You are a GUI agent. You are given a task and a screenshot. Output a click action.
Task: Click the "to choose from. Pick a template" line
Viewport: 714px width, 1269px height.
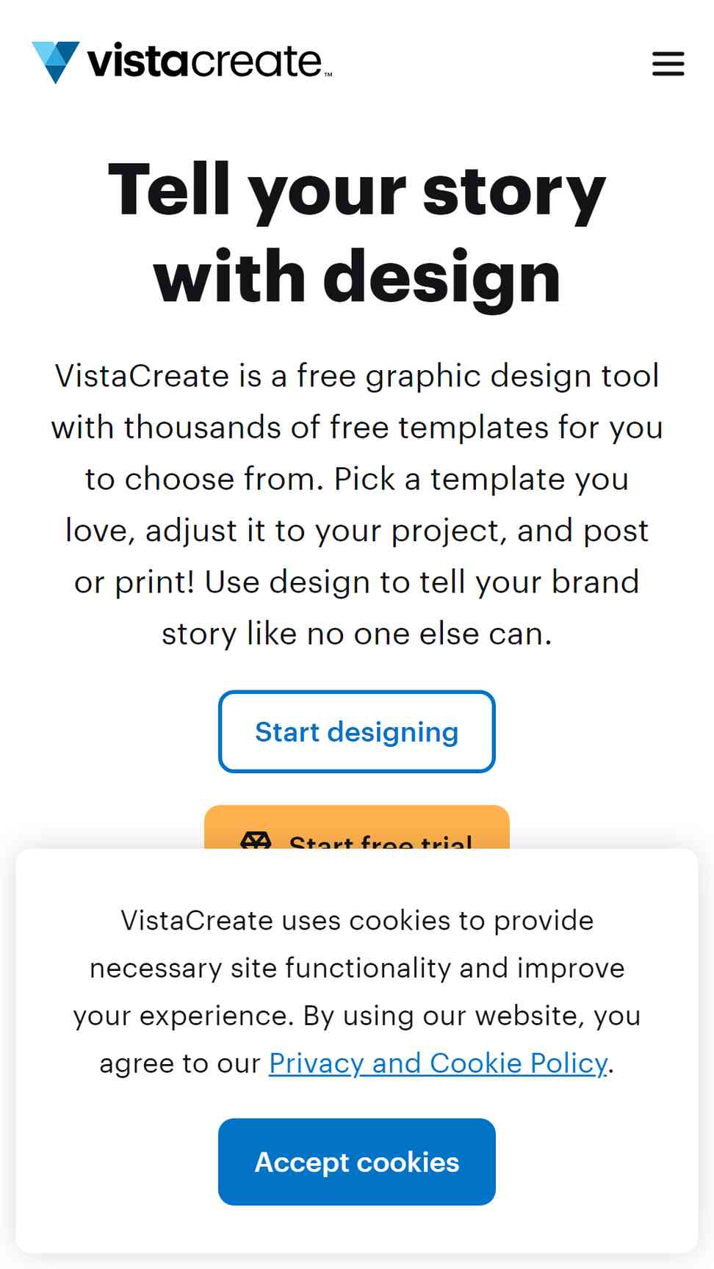[357, 479]
